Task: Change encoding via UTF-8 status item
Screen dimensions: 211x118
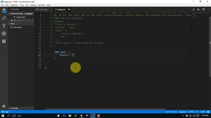Action: (x=191, y=112)
